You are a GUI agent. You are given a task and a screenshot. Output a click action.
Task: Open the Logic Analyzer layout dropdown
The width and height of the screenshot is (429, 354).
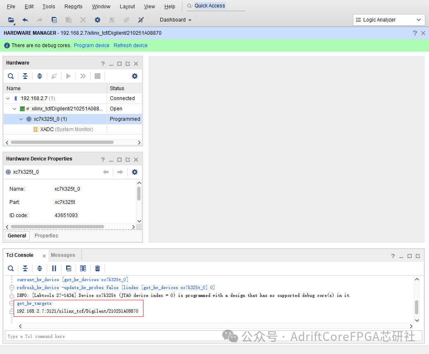point(389,20)
